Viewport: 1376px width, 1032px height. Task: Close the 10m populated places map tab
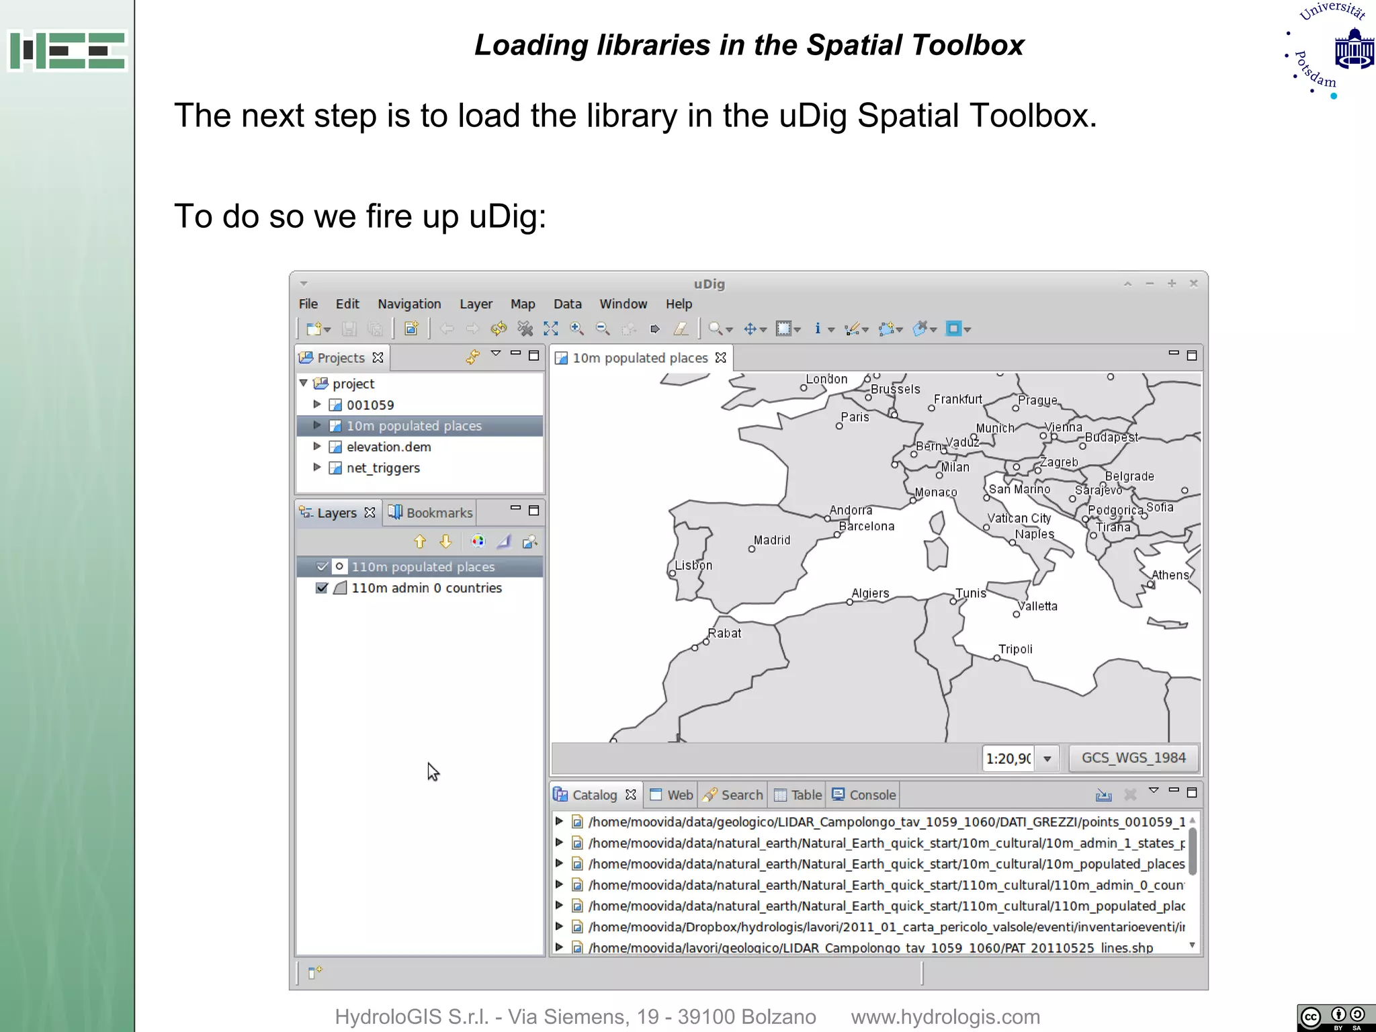721,357
